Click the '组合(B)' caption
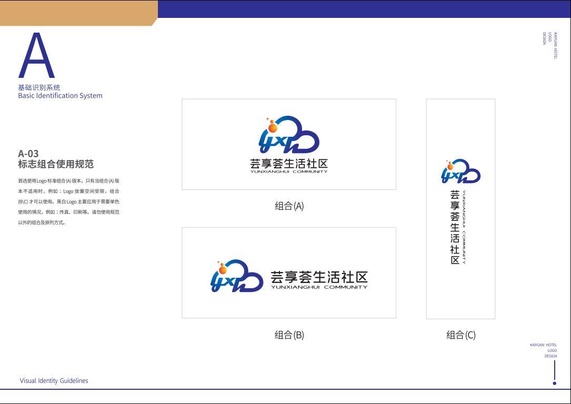The width and height of the screenshot is (571, 404). click(x=289, y=335)
